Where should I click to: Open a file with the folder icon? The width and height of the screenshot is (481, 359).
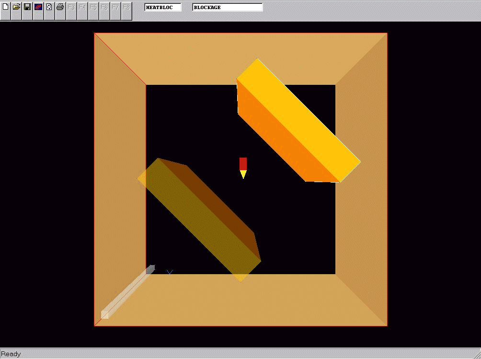pyautogui.click(x=16, y=8)
